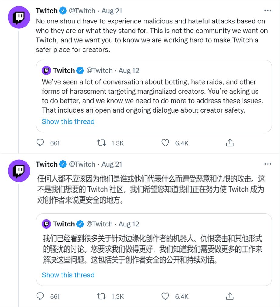Screen dimensions: 280x307
Task: Click Show this thread in English quote
Action: click(68, 121)
